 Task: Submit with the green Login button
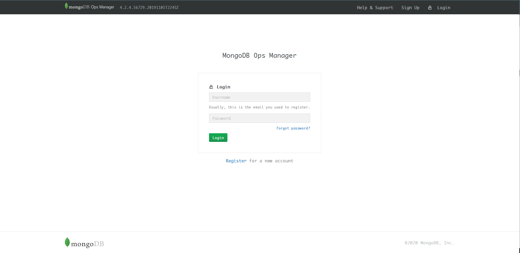tap(218, 138)
